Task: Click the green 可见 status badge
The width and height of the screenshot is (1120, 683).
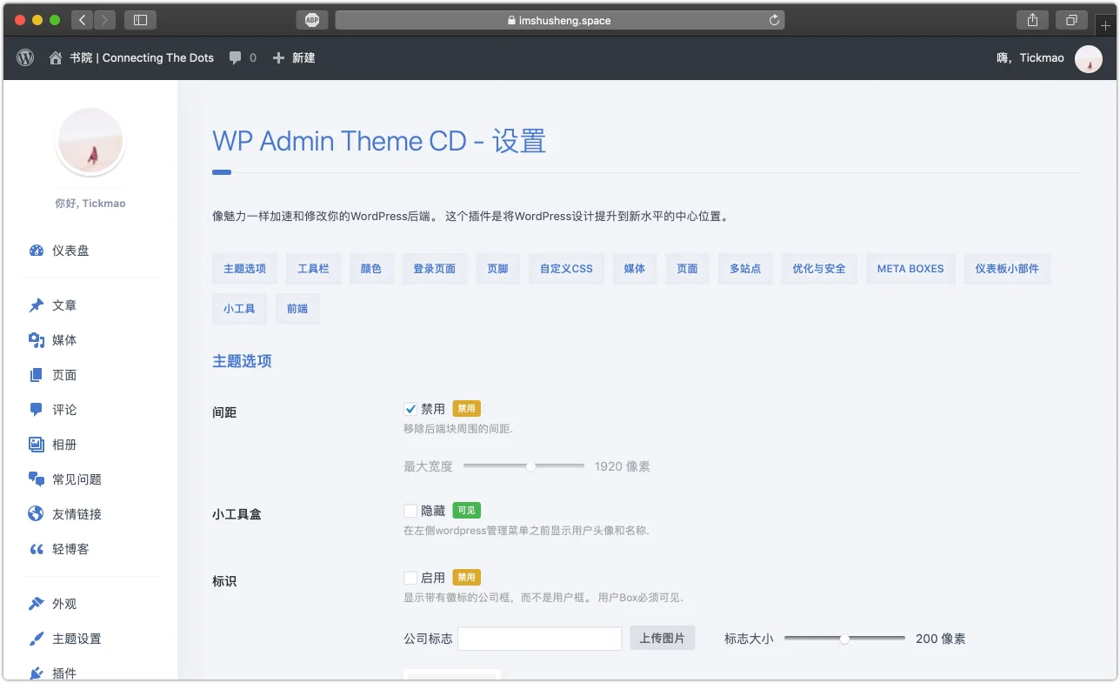Action: (466, 511)
